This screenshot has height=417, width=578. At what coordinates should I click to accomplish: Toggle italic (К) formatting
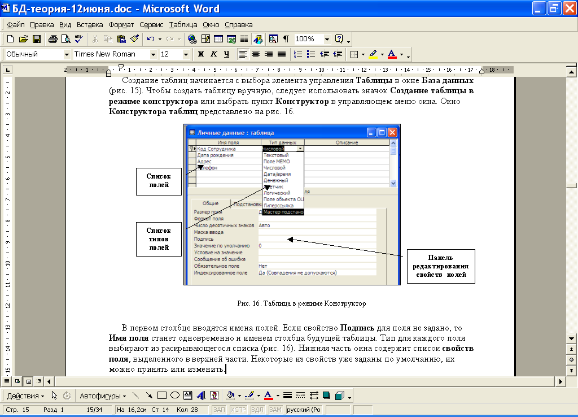pos(214,54)
